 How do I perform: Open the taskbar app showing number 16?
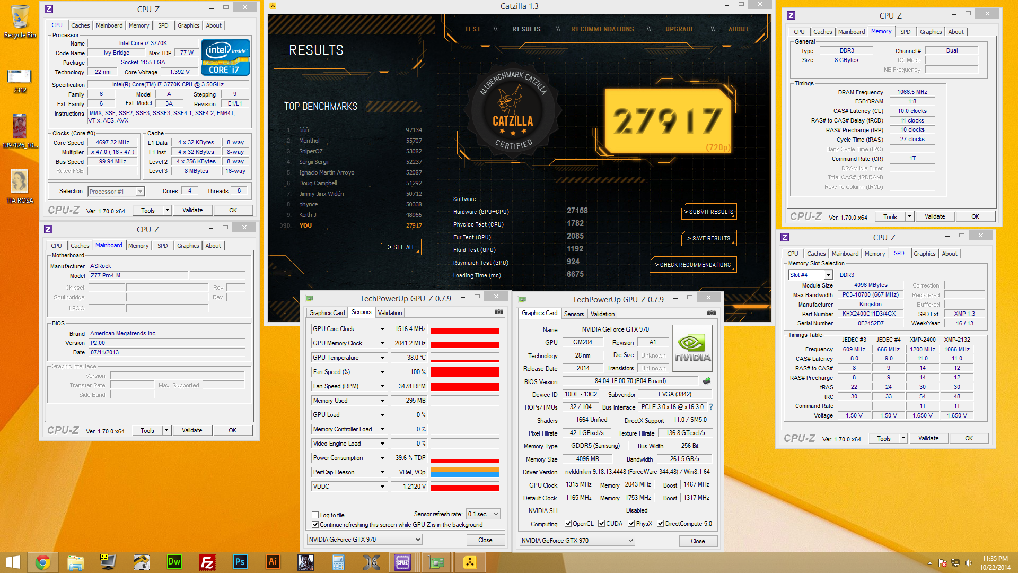[371, 562]
